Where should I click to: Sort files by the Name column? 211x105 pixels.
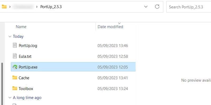(21, 27)
